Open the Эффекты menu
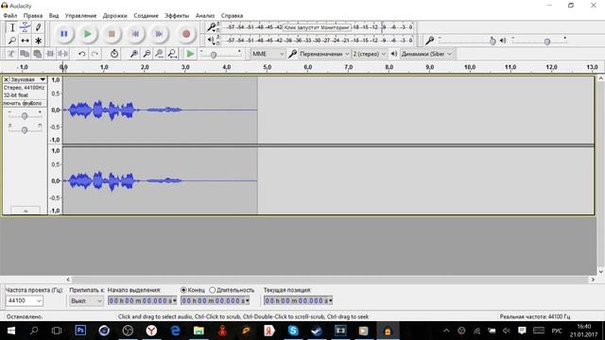The width and height of the screenshot is (605, 340). click(177, 16)
